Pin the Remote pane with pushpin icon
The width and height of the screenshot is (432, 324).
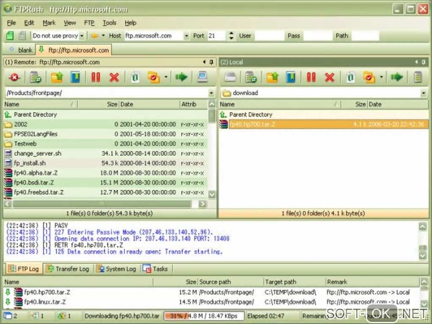tap(211, 62)
